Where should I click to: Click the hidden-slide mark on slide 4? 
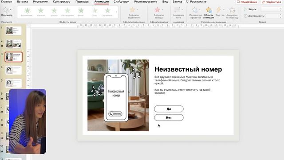9,69
